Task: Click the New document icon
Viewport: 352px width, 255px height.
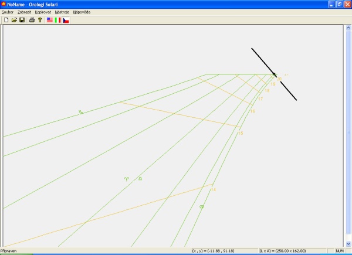Action: pyautogui.click(x=6, y=20)
